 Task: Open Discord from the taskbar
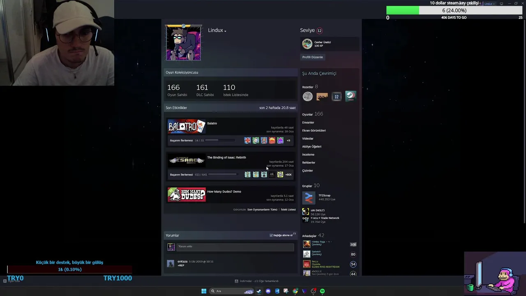coord(268,291)
